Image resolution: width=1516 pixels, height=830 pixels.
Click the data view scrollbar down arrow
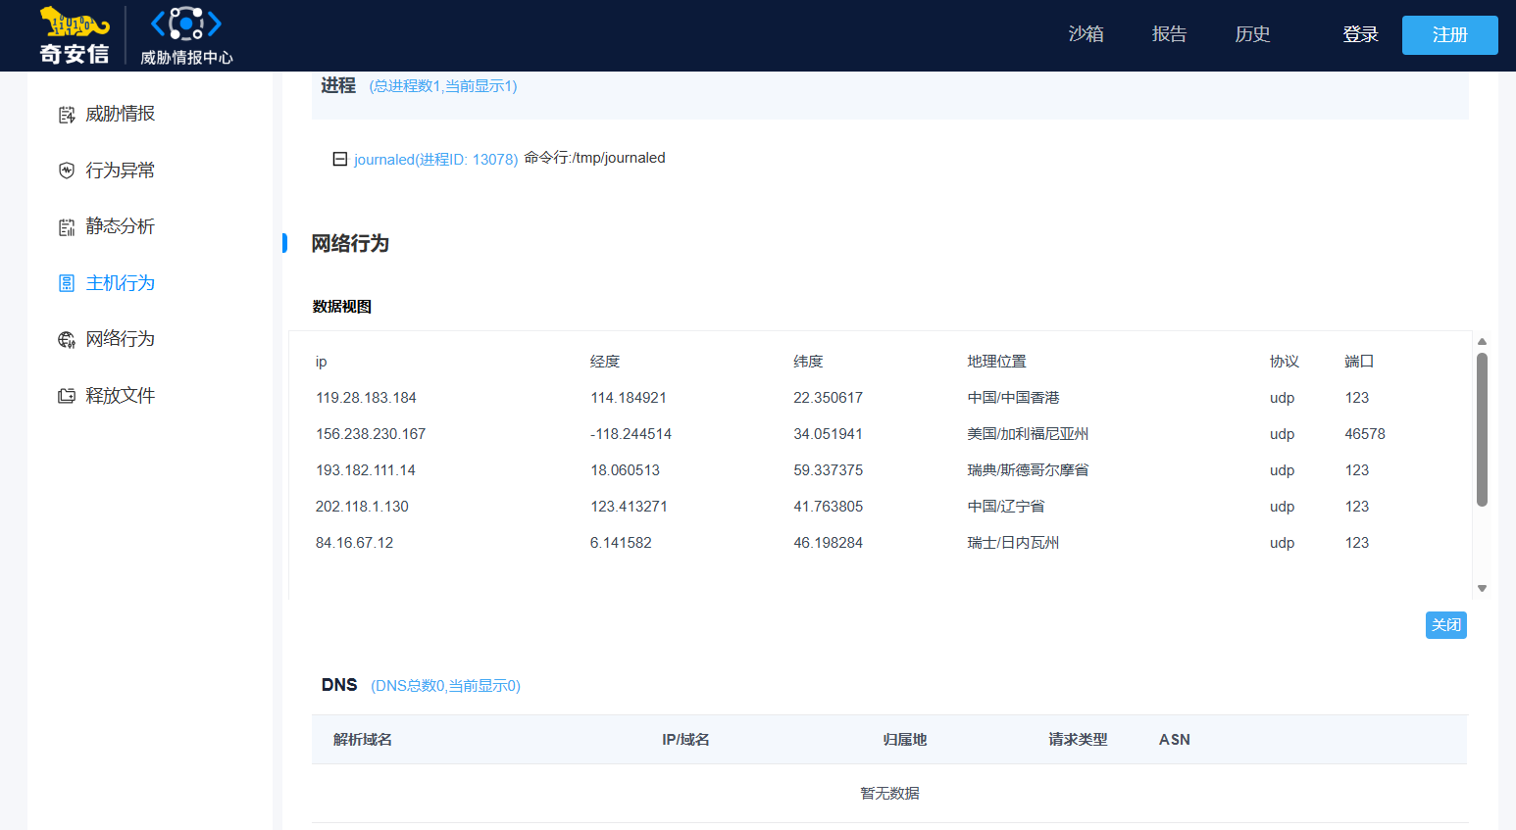[1483, 589]
